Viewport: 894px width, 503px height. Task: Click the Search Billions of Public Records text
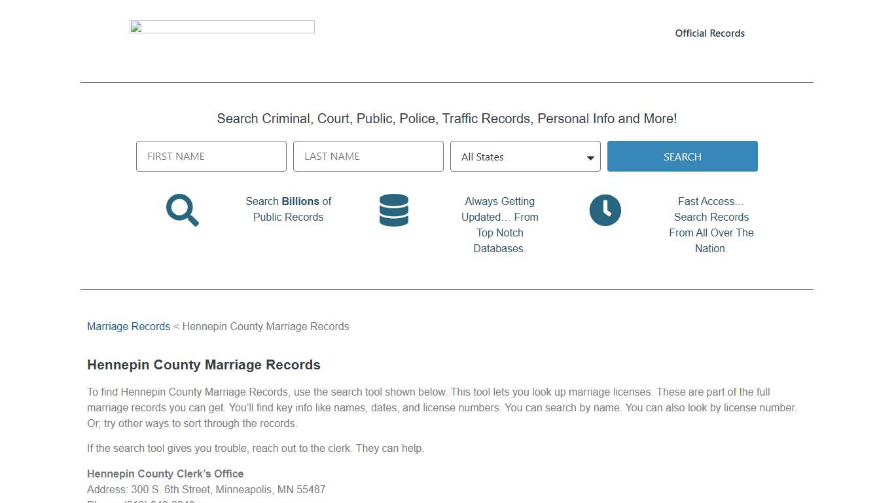pyautogui.click(x=288, y=209)
